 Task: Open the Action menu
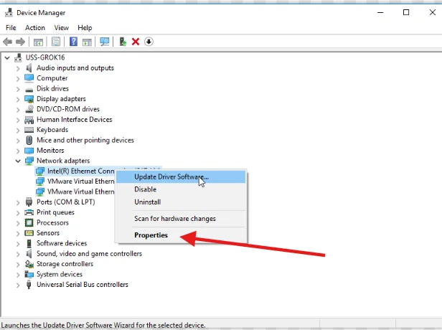35,27
